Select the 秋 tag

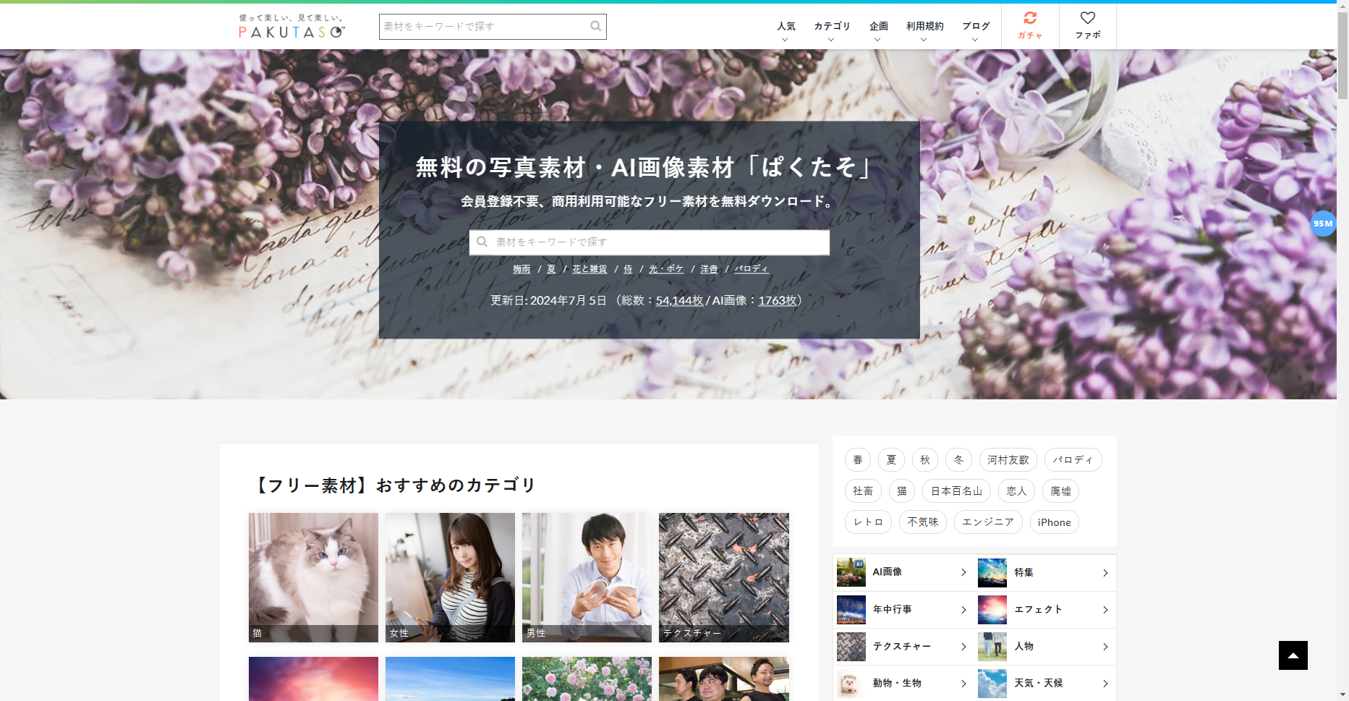(x=925, y=460)
